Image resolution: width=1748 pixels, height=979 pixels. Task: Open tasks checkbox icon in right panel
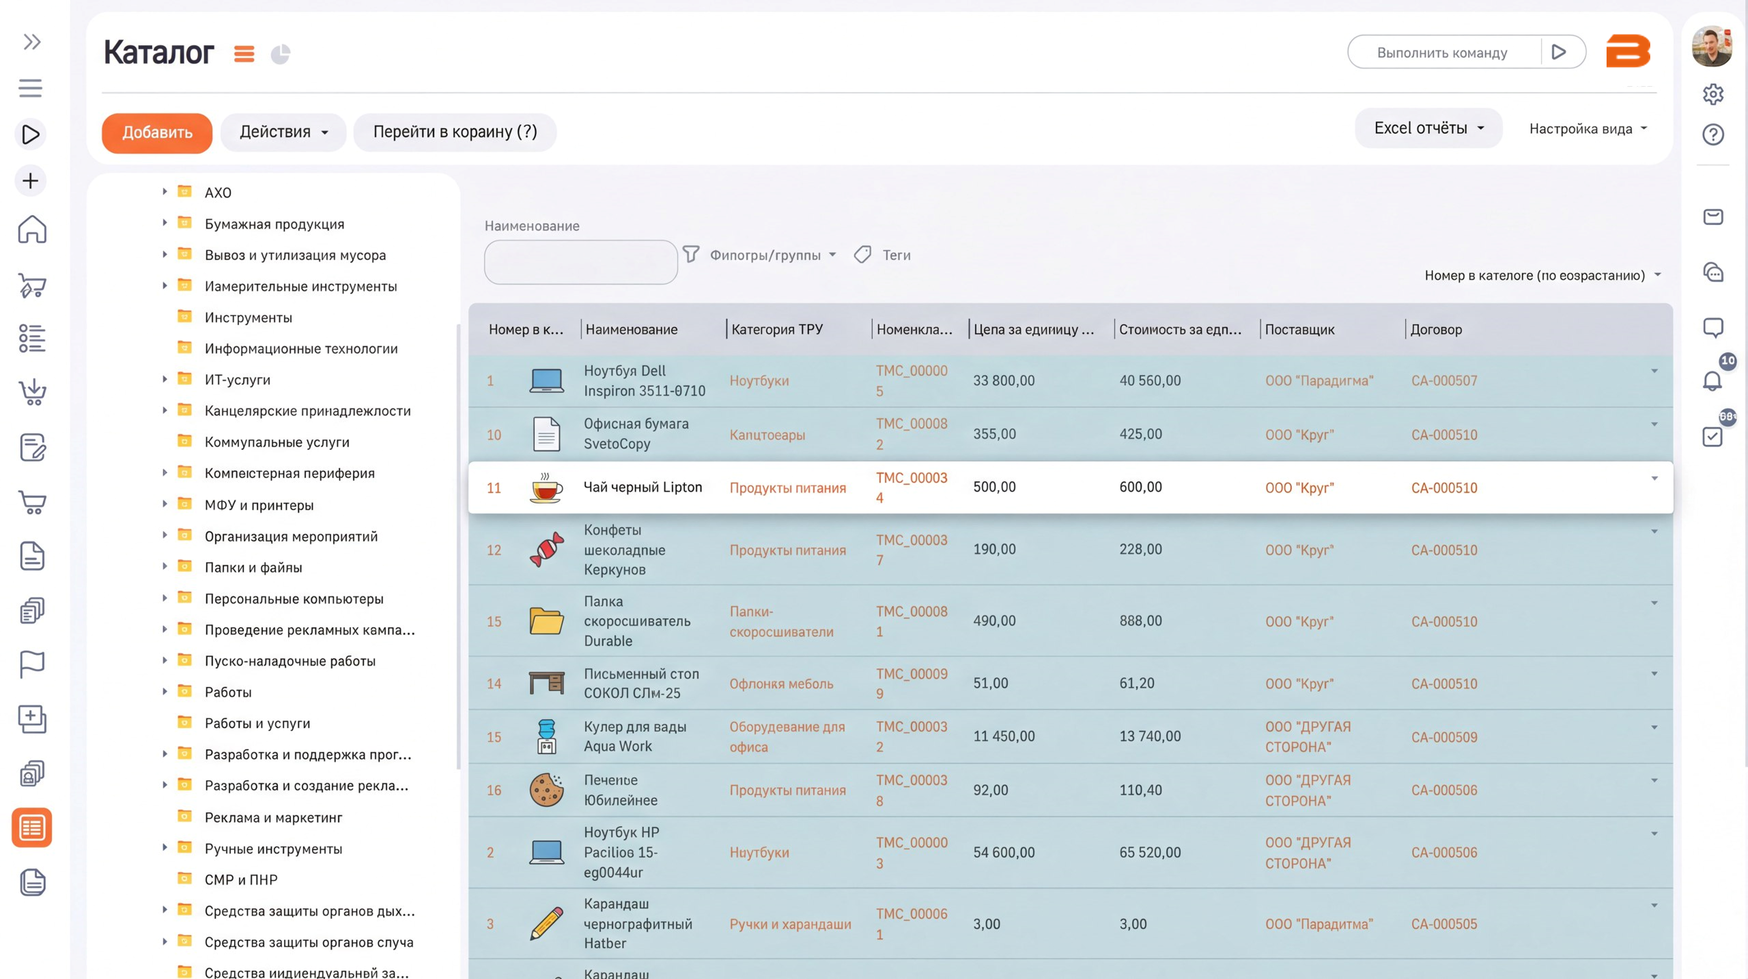click(1713, 436)
